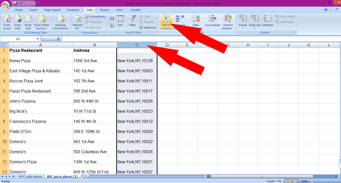Image resolution: width=341 pixels, height=183 pixels.
Task: Select cell Roma Pizza
Action: pyautogui.click(x=40, y=58)
